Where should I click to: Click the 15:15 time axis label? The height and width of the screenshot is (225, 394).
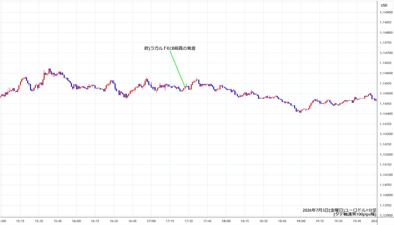pos(20,221)
